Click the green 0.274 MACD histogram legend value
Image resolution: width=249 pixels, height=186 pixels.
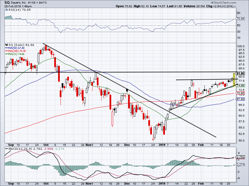coord(59,149)
